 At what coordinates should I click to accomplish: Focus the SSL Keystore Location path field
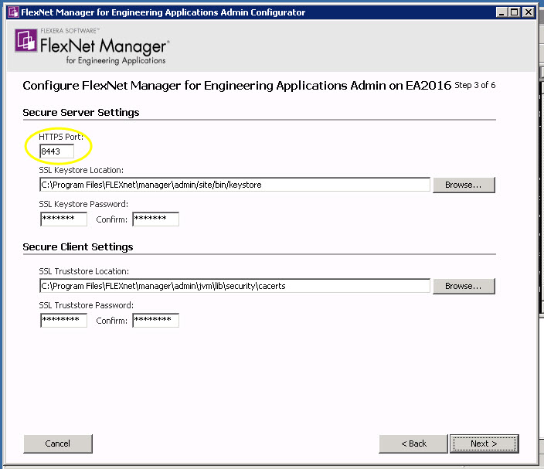pyautogui.click(x=235, y=185)
